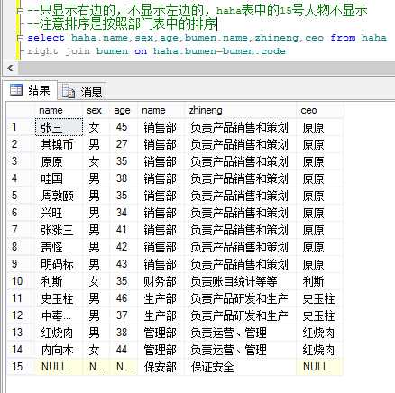Click truncated cell 中毒... in row 12

59,315
